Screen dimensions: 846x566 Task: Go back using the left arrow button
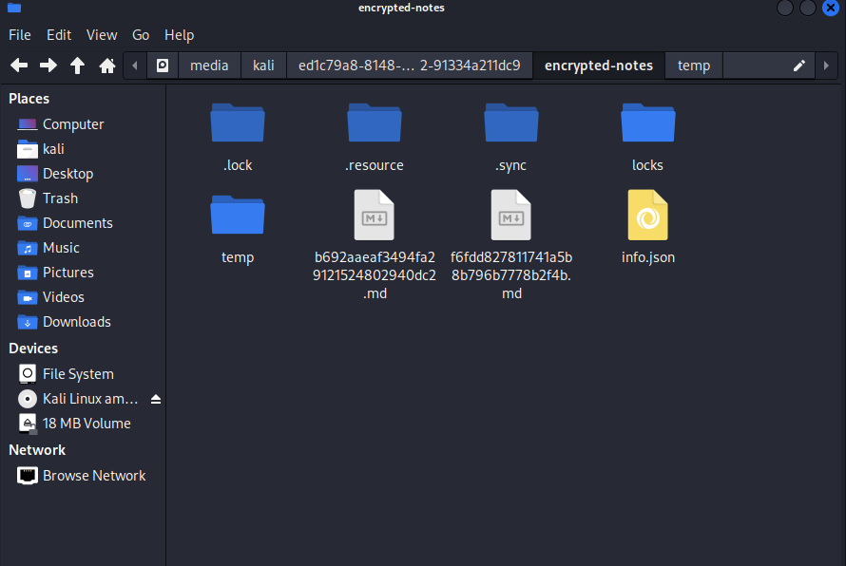pyautogui.click(x=19, y=66)
